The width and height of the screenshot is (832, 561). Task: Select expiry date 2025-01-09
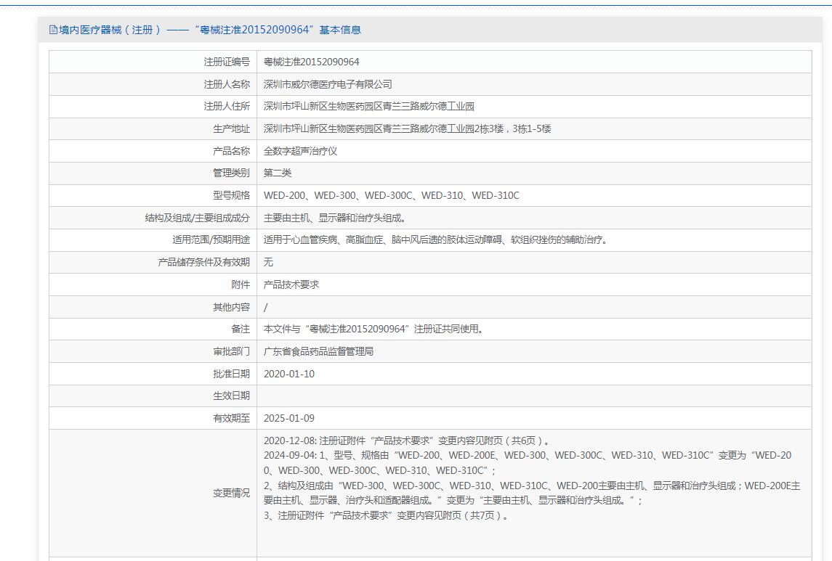[x=289, y=418]
